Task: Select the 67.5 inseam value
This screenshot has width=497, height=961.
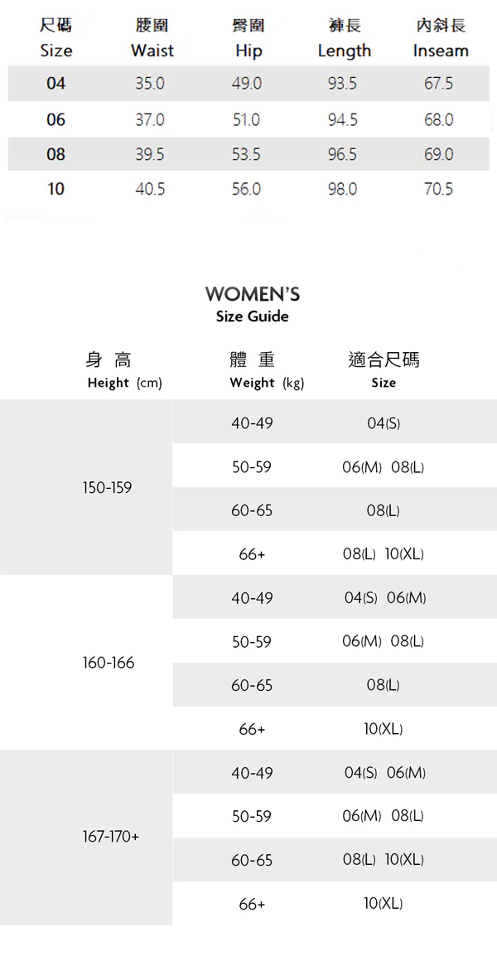Action: point(438,84)
